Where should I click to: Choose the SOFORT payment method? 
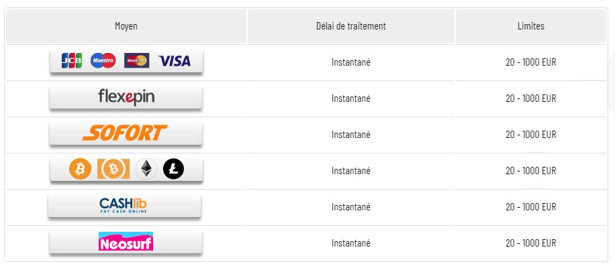(x=125, y=133)
